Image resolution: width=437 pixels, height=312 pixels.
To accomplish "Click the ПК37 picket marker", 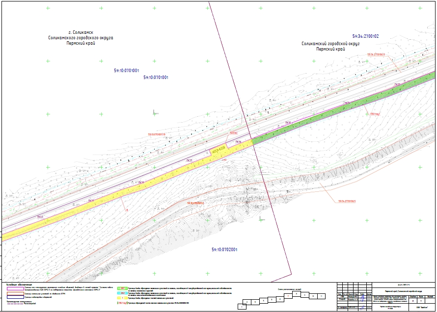I will pos(189,160).
